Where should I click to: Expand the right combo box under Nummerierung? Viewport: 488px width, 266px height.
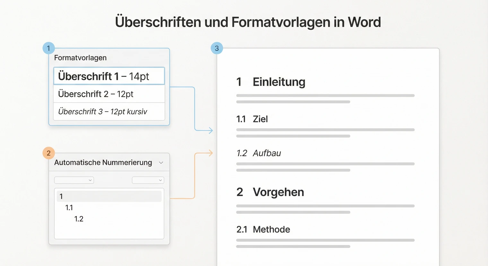tap(148, 180)
